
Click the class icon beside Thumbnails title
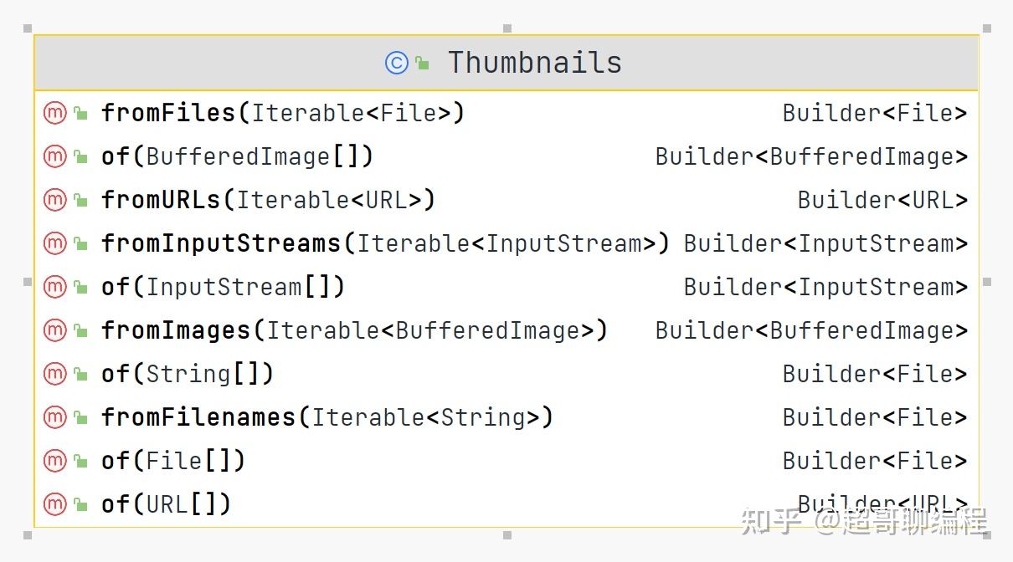point(396,63)
